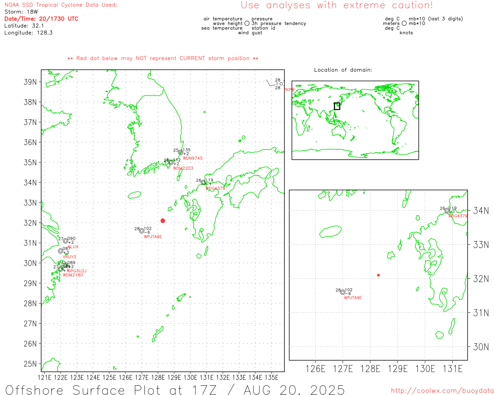Click the '121E' longitude label on main map
The image size is (494, 395).
[44, 377]
